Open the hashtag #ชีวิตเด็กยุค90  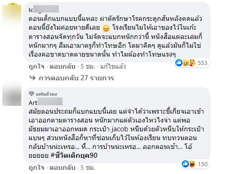coord(74,155)
